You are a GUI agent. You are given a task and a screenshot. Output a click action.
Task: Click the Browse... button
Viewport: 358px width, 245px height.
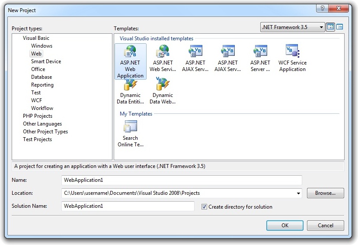[325, 193]
